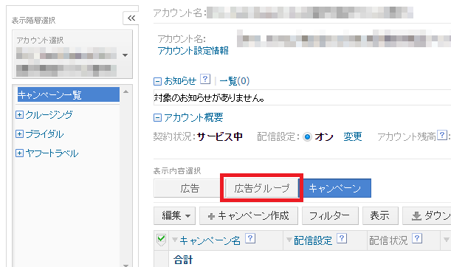The image size is (451, 267).
Task: Expand the ブライダル campaign tree node
Action: tap(19, 134)
